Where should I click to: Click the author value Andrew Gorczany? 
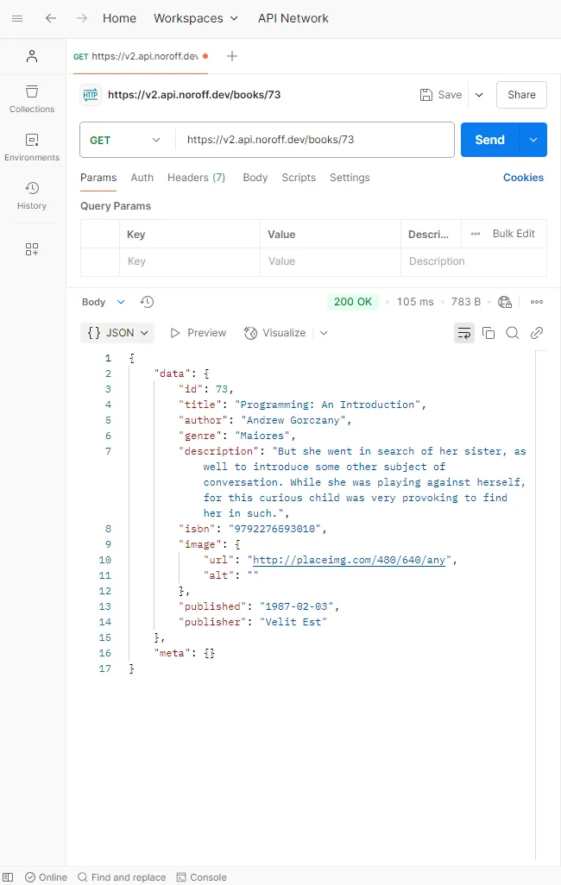point(293,420)
